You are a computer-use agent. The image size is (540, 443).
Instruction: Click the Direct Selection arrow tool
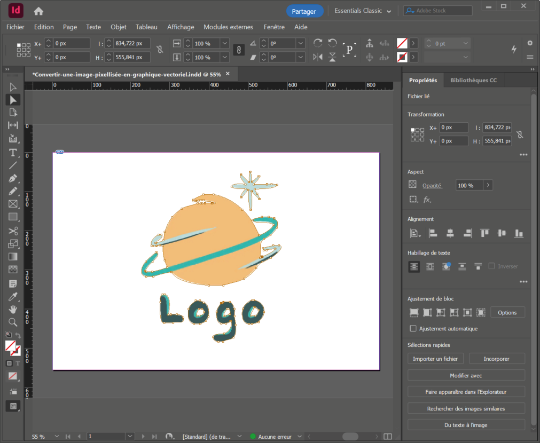[x=13, y=99]
